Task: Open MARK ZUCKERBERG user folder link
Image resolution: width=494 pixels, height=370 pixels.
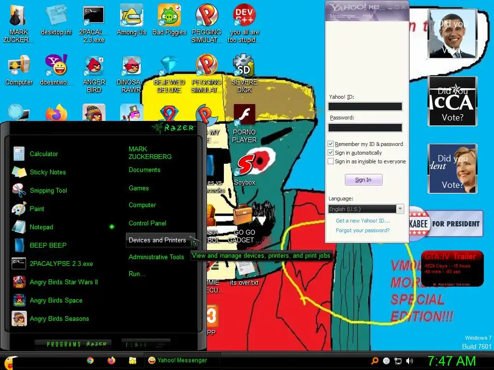Action: pos(150,153)
